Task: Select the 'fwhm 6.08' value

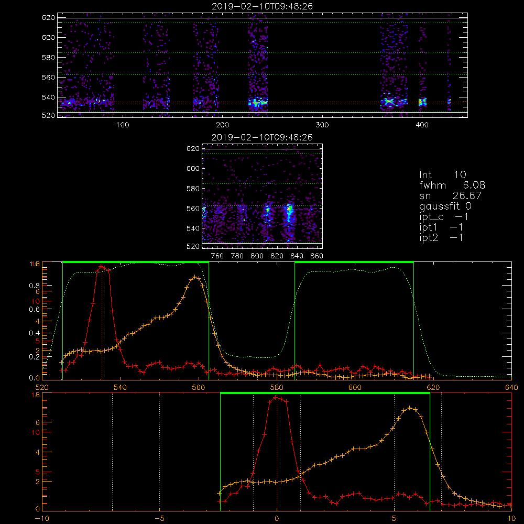Action: click(x=452, y=185)
